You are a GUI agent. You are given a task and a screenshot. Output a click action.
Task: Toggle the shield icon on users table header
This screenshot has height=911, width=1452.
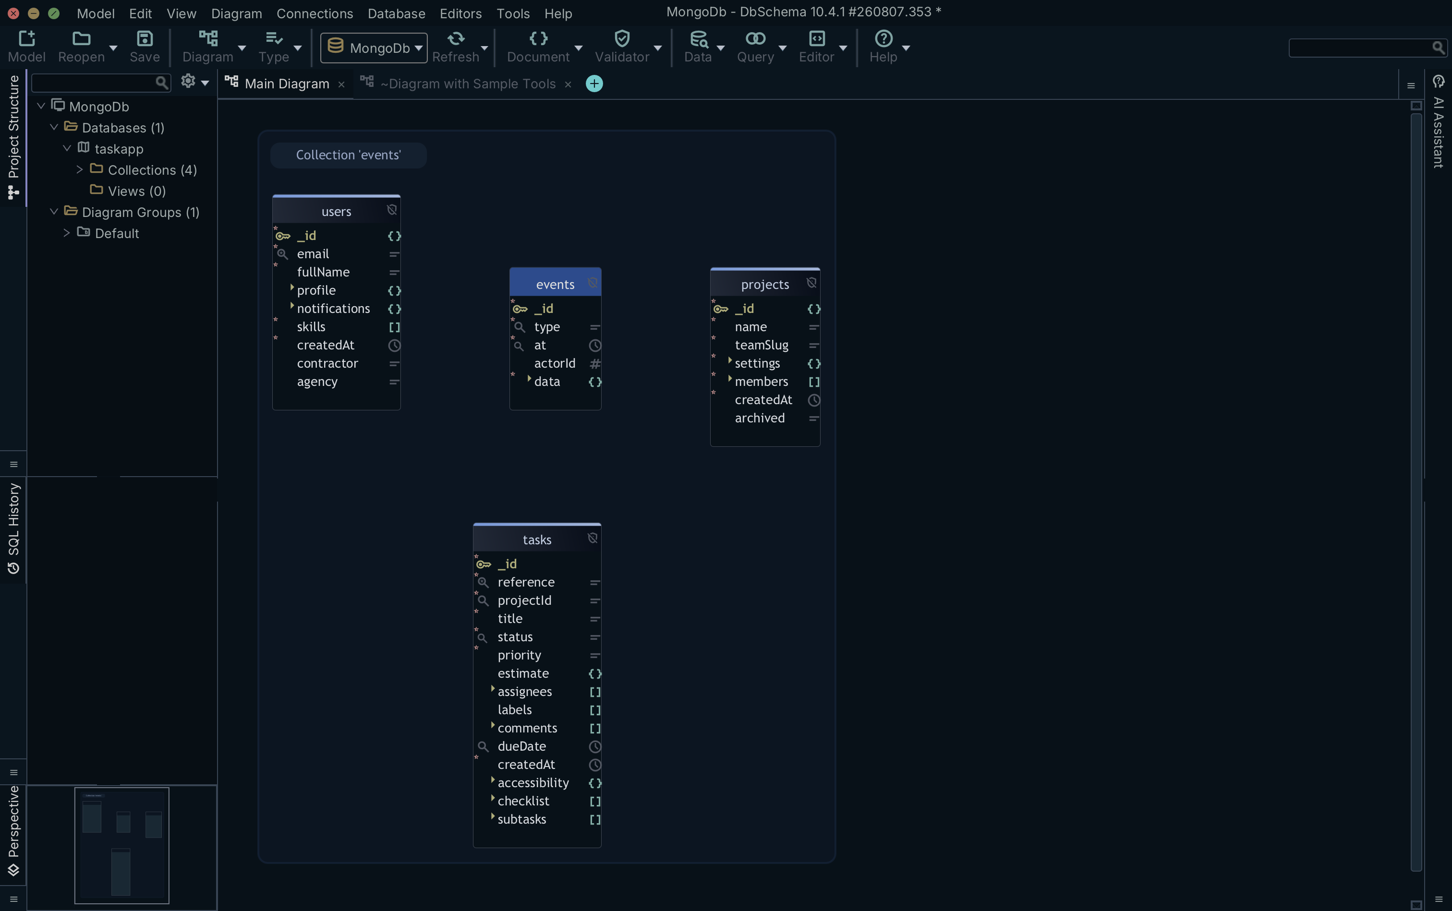coord(392,210)
